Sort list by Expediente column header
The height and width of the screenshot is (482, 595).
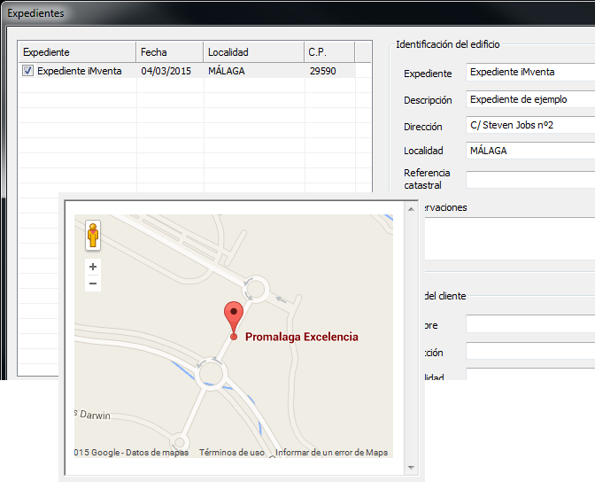tap(77, 52)
